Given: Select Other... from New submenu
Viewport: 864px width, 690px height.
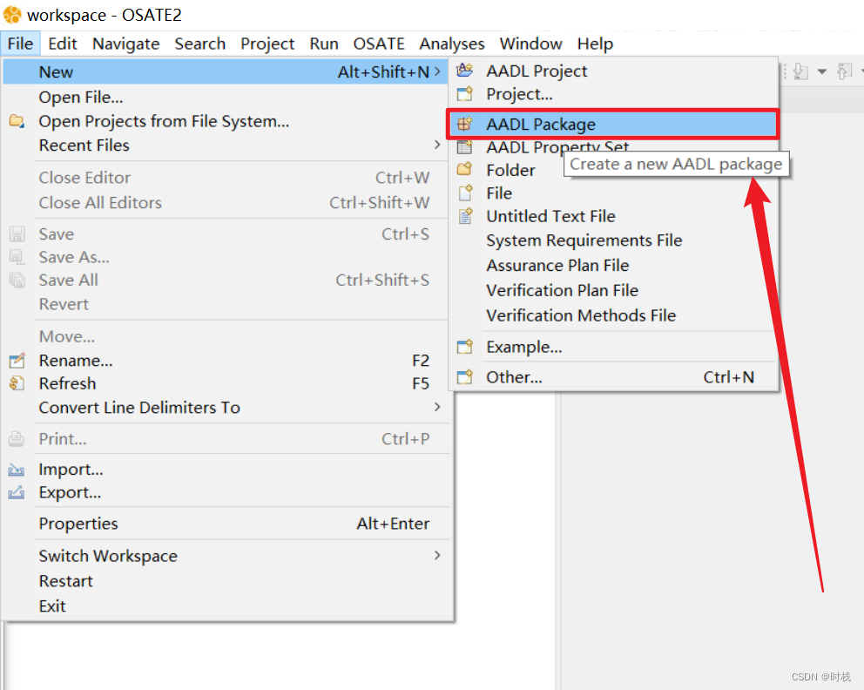Looking at the screenshot, I should (613, 377).
